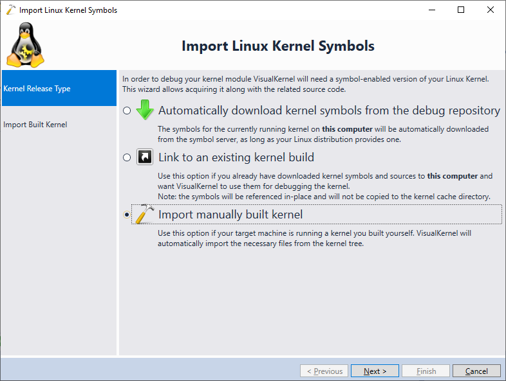
Task: Click the description about importing from kernel tree
Action: click(314, 238)
